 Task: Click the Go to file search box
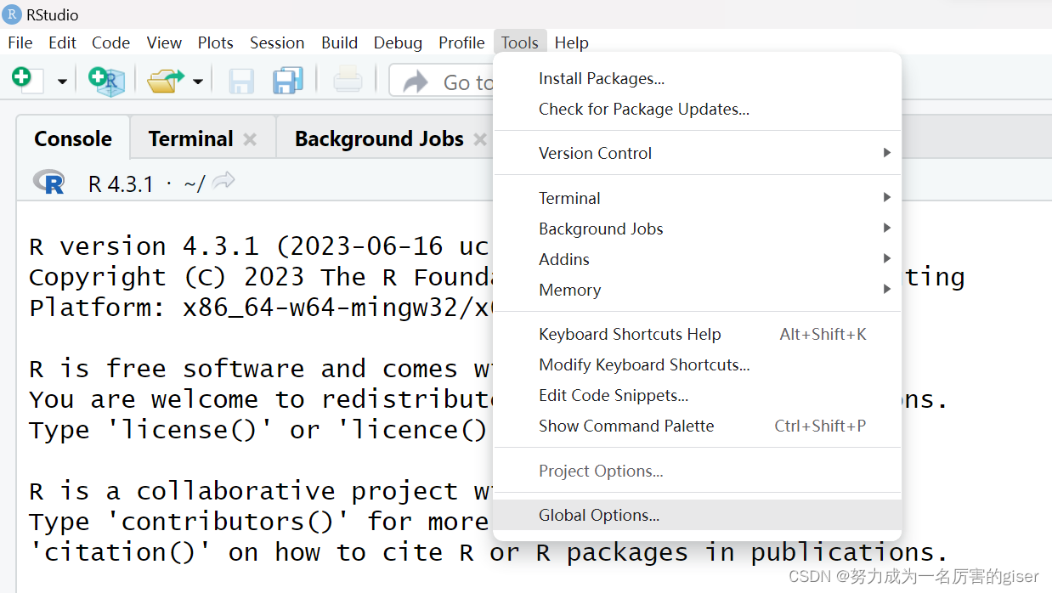coord(442,82)
